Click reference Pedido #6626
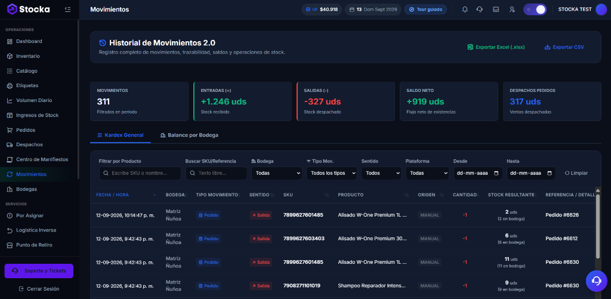The width and height of the screenshot is (611, 299). 562,215
